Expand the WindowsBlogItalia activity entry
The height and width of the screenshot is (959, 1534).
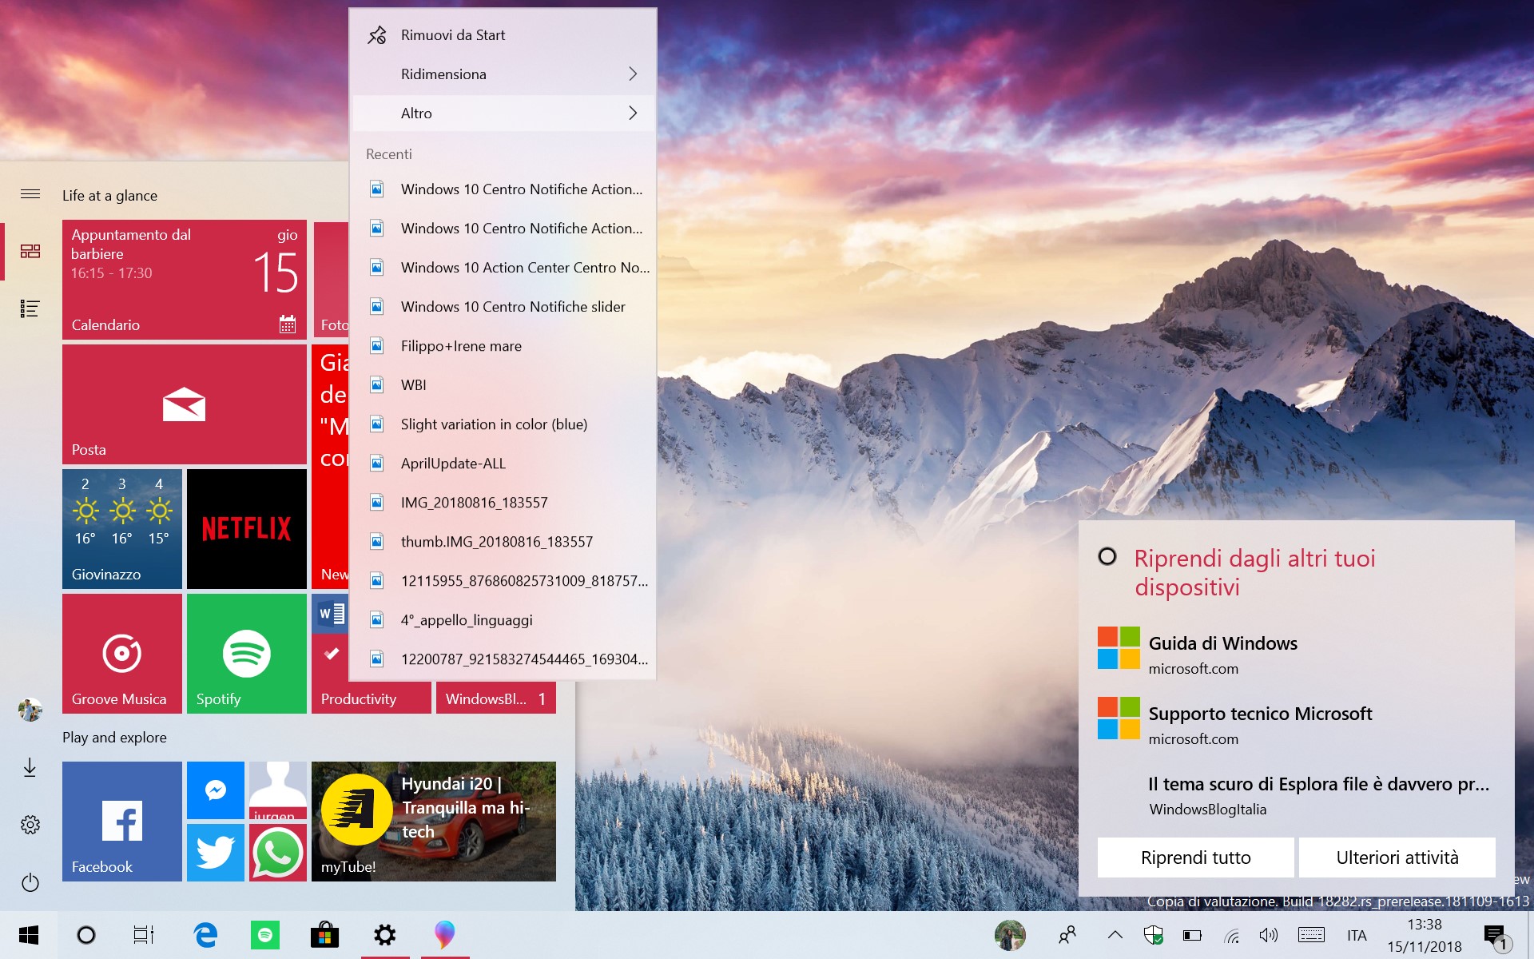point(1298,794)
